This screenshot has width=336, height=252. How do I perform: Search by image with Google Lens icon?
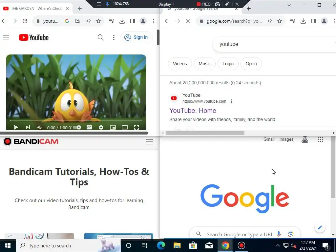click(291, 234)
